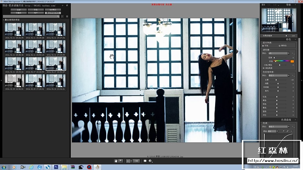This screenshot has height=170, width=303.
Task: Click the navigator preview thumbnail
Action: pyautogui.click(x=279, y=20)
